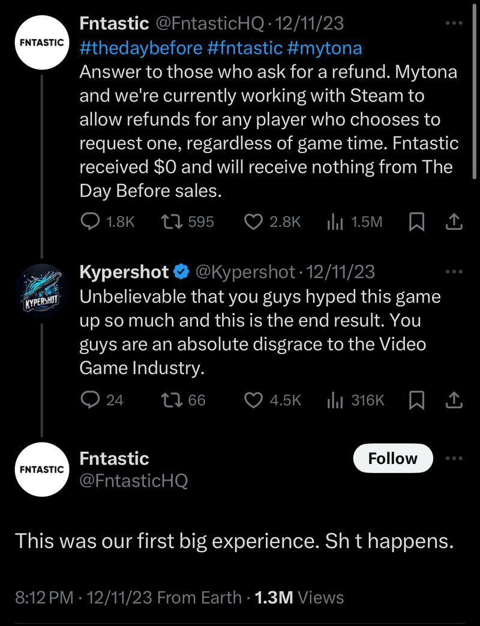Open the @FntasticHQ handle under main tweet
This screenshot has height=626, width=480.
coord(134,480)
